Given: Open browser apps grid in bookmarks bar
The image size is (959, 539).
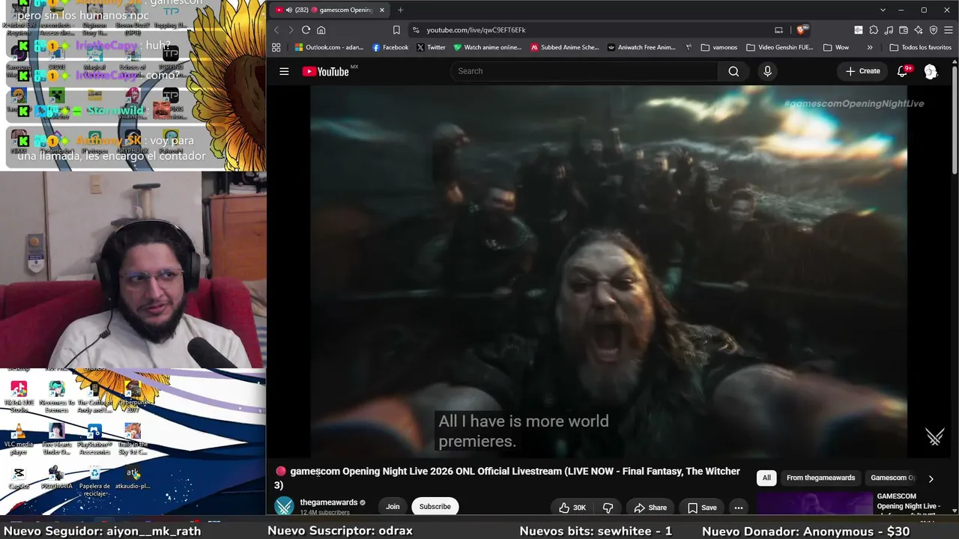Looking at the screenshot, I should 276,47.
